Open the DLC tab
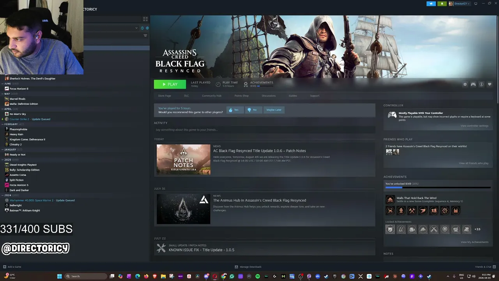499x281 pixels. click(x=186, y=96)
